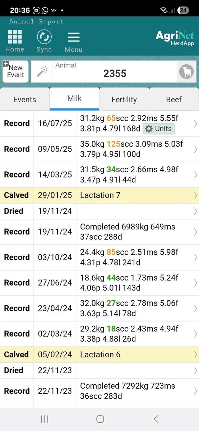This screenshot has height=431, width=199.
Task: Tap the Sync circular arrows icon
Action: (44, 37)
